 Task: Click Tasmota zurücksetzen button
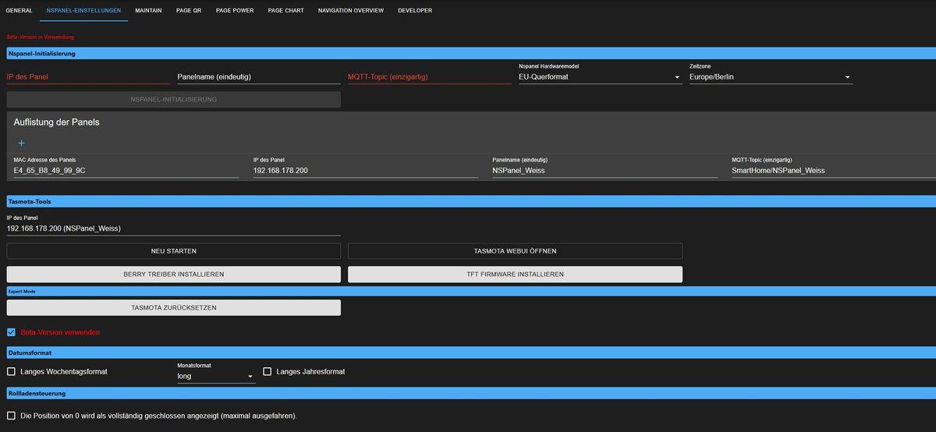[x=173, y=308]
